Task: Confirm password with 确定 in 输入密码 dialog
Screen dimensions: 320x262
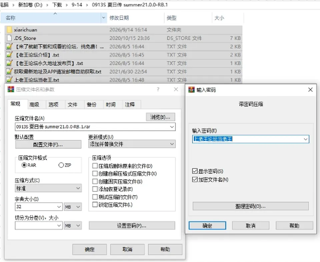Action: click(207, 225)
